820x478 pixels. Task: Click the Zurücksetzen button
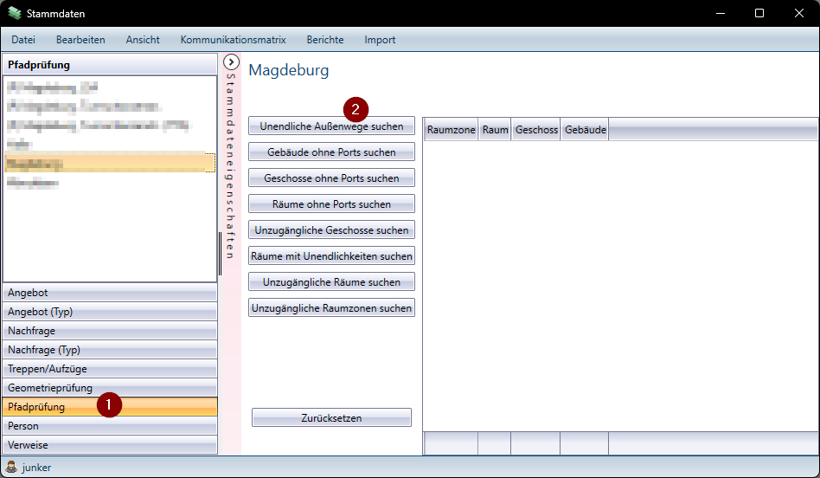click(331, 418)
